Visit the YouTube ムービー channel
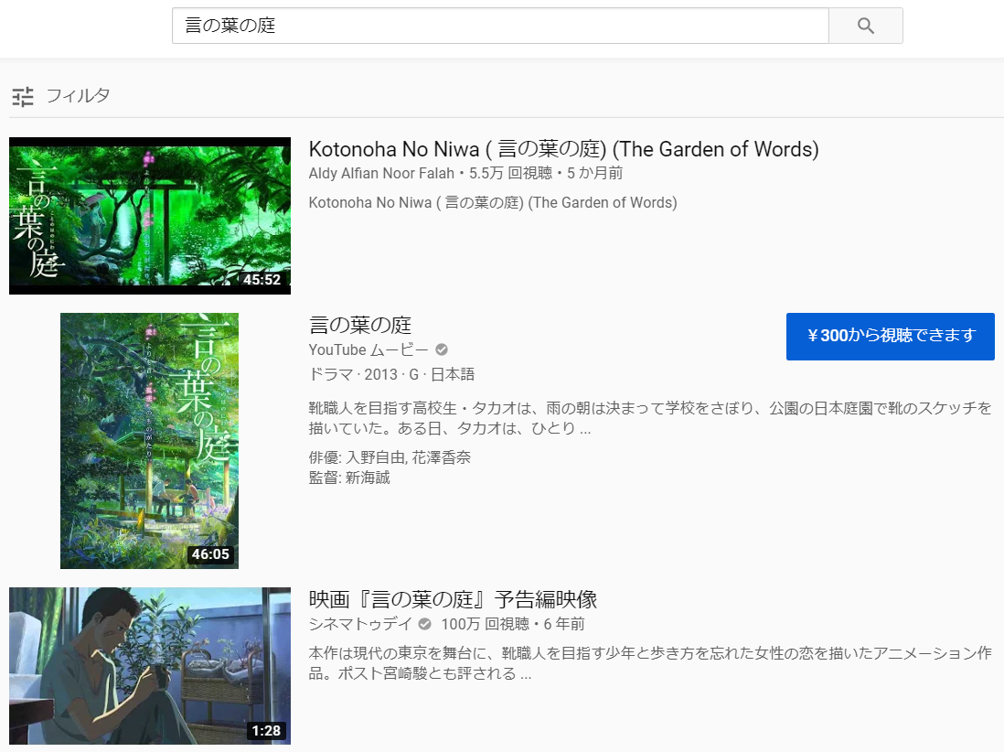Screen dimensions: 1004x752 click(x=368, y=349)
